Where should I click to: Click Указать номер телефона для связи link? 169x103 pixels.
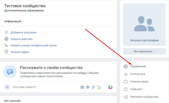(34, 46)
